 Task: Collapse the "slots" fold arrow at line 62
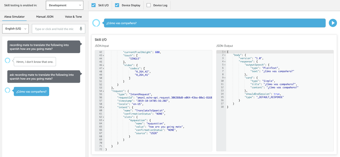[103, 117]
